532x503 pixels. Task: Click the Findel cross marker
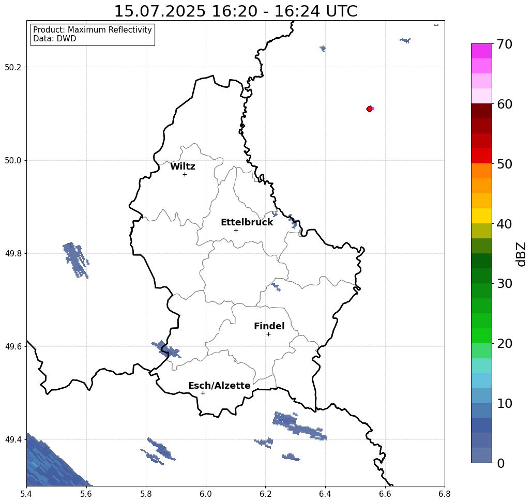click(268, 334)
